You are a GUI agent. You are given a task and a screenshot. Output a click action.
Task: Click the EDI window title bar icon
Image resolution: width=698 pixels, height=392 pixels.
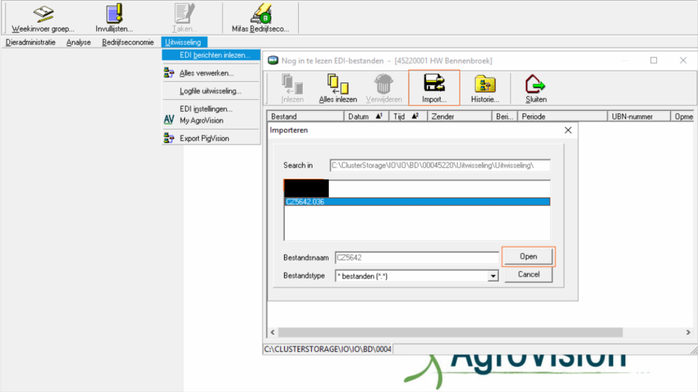[273, 60]
